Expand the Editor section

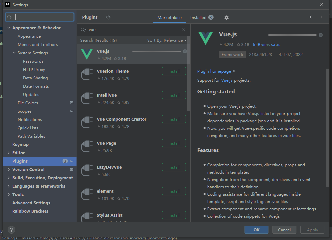(9, 153)
